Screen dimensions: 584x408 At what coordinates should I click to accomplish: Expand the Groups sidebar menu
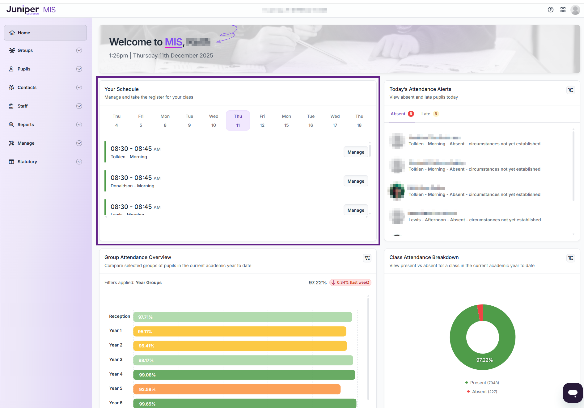click(x=79, y=50)
